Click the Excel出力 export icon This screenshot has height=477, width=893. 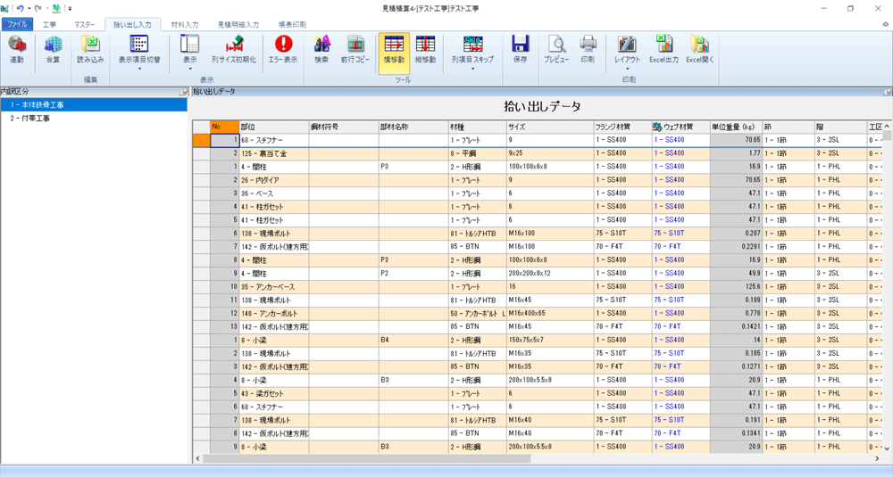pos(663,48)
